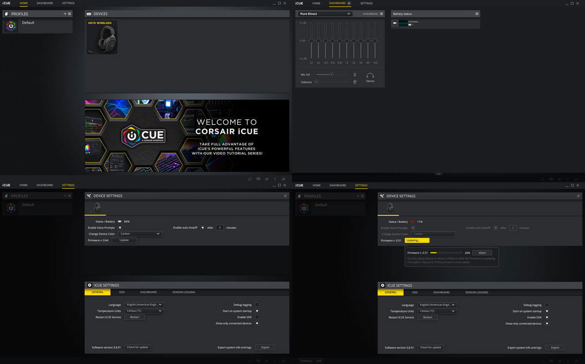This screenshot has width=585, height=364.
Task: Click the iCUE logo in the Dashboard window
Action: 299,3
